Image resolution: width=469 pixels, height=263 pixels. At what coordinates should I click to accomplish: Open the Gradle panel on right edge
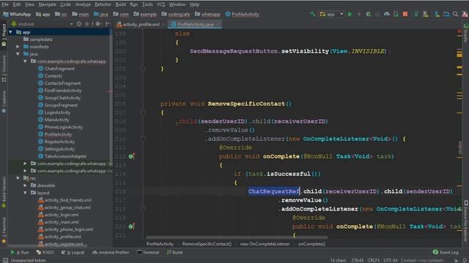[x=466, y=34]
